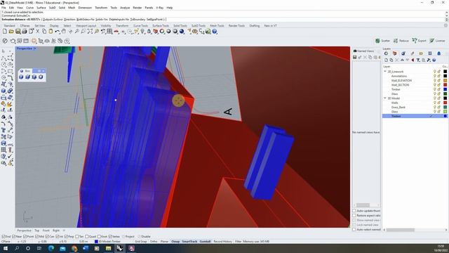
Task: Click the padlock Lock objects icon
Action: [x=149, y=32]
